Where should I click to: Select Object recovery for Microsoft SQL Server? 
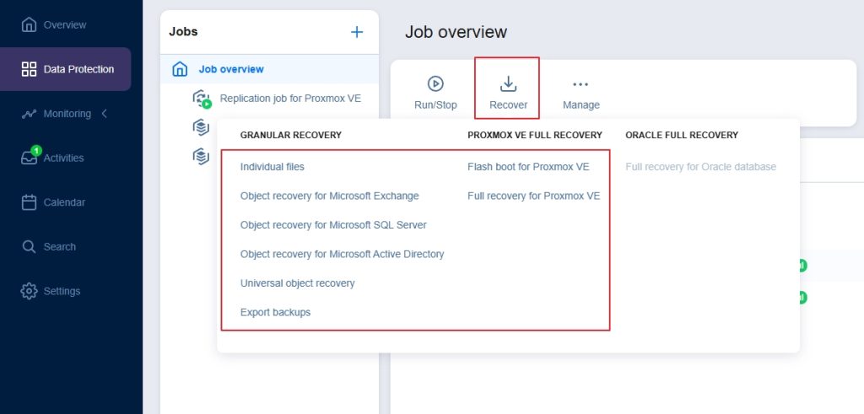tap(333, 225)
